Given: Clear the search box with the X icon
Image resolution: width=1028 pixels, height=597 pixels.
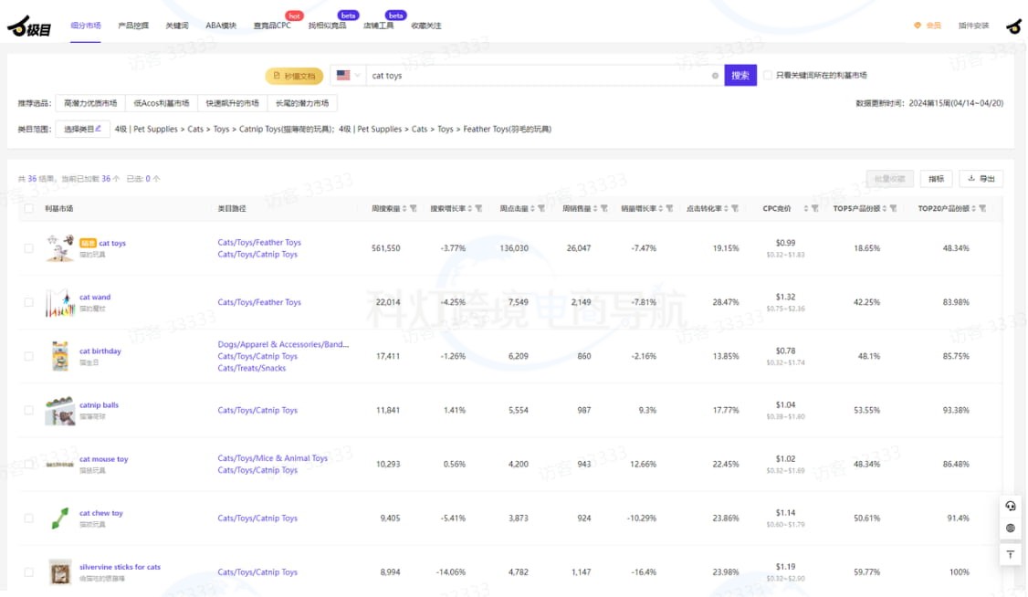Looking at the screenshot, I should tap(715, 76).
